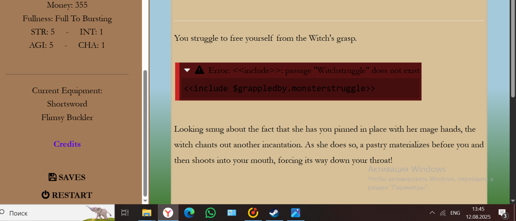Switch the ENG input language indicator
Viewport: 516px width, 221px height.
[455, 213]
